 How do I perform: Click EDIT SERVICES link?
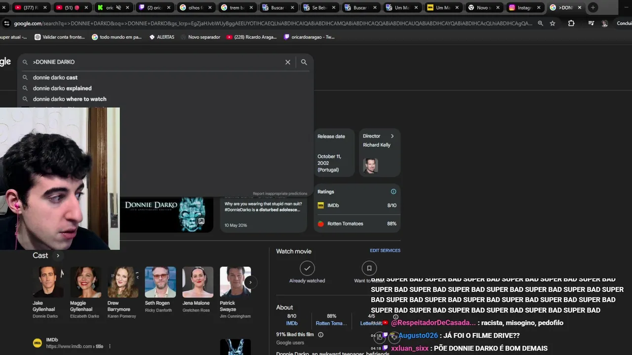385,250
